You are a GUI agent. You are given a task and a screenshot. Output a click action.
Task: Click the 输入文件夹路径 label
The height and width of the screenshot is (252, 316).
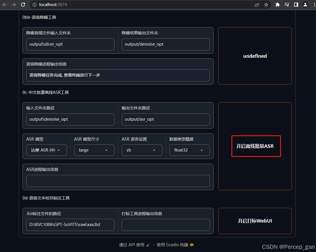[x=40, y=108]
